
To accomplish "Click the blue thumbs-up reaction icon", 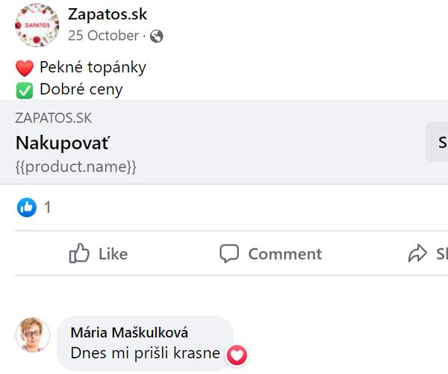I will click(27, 208).
